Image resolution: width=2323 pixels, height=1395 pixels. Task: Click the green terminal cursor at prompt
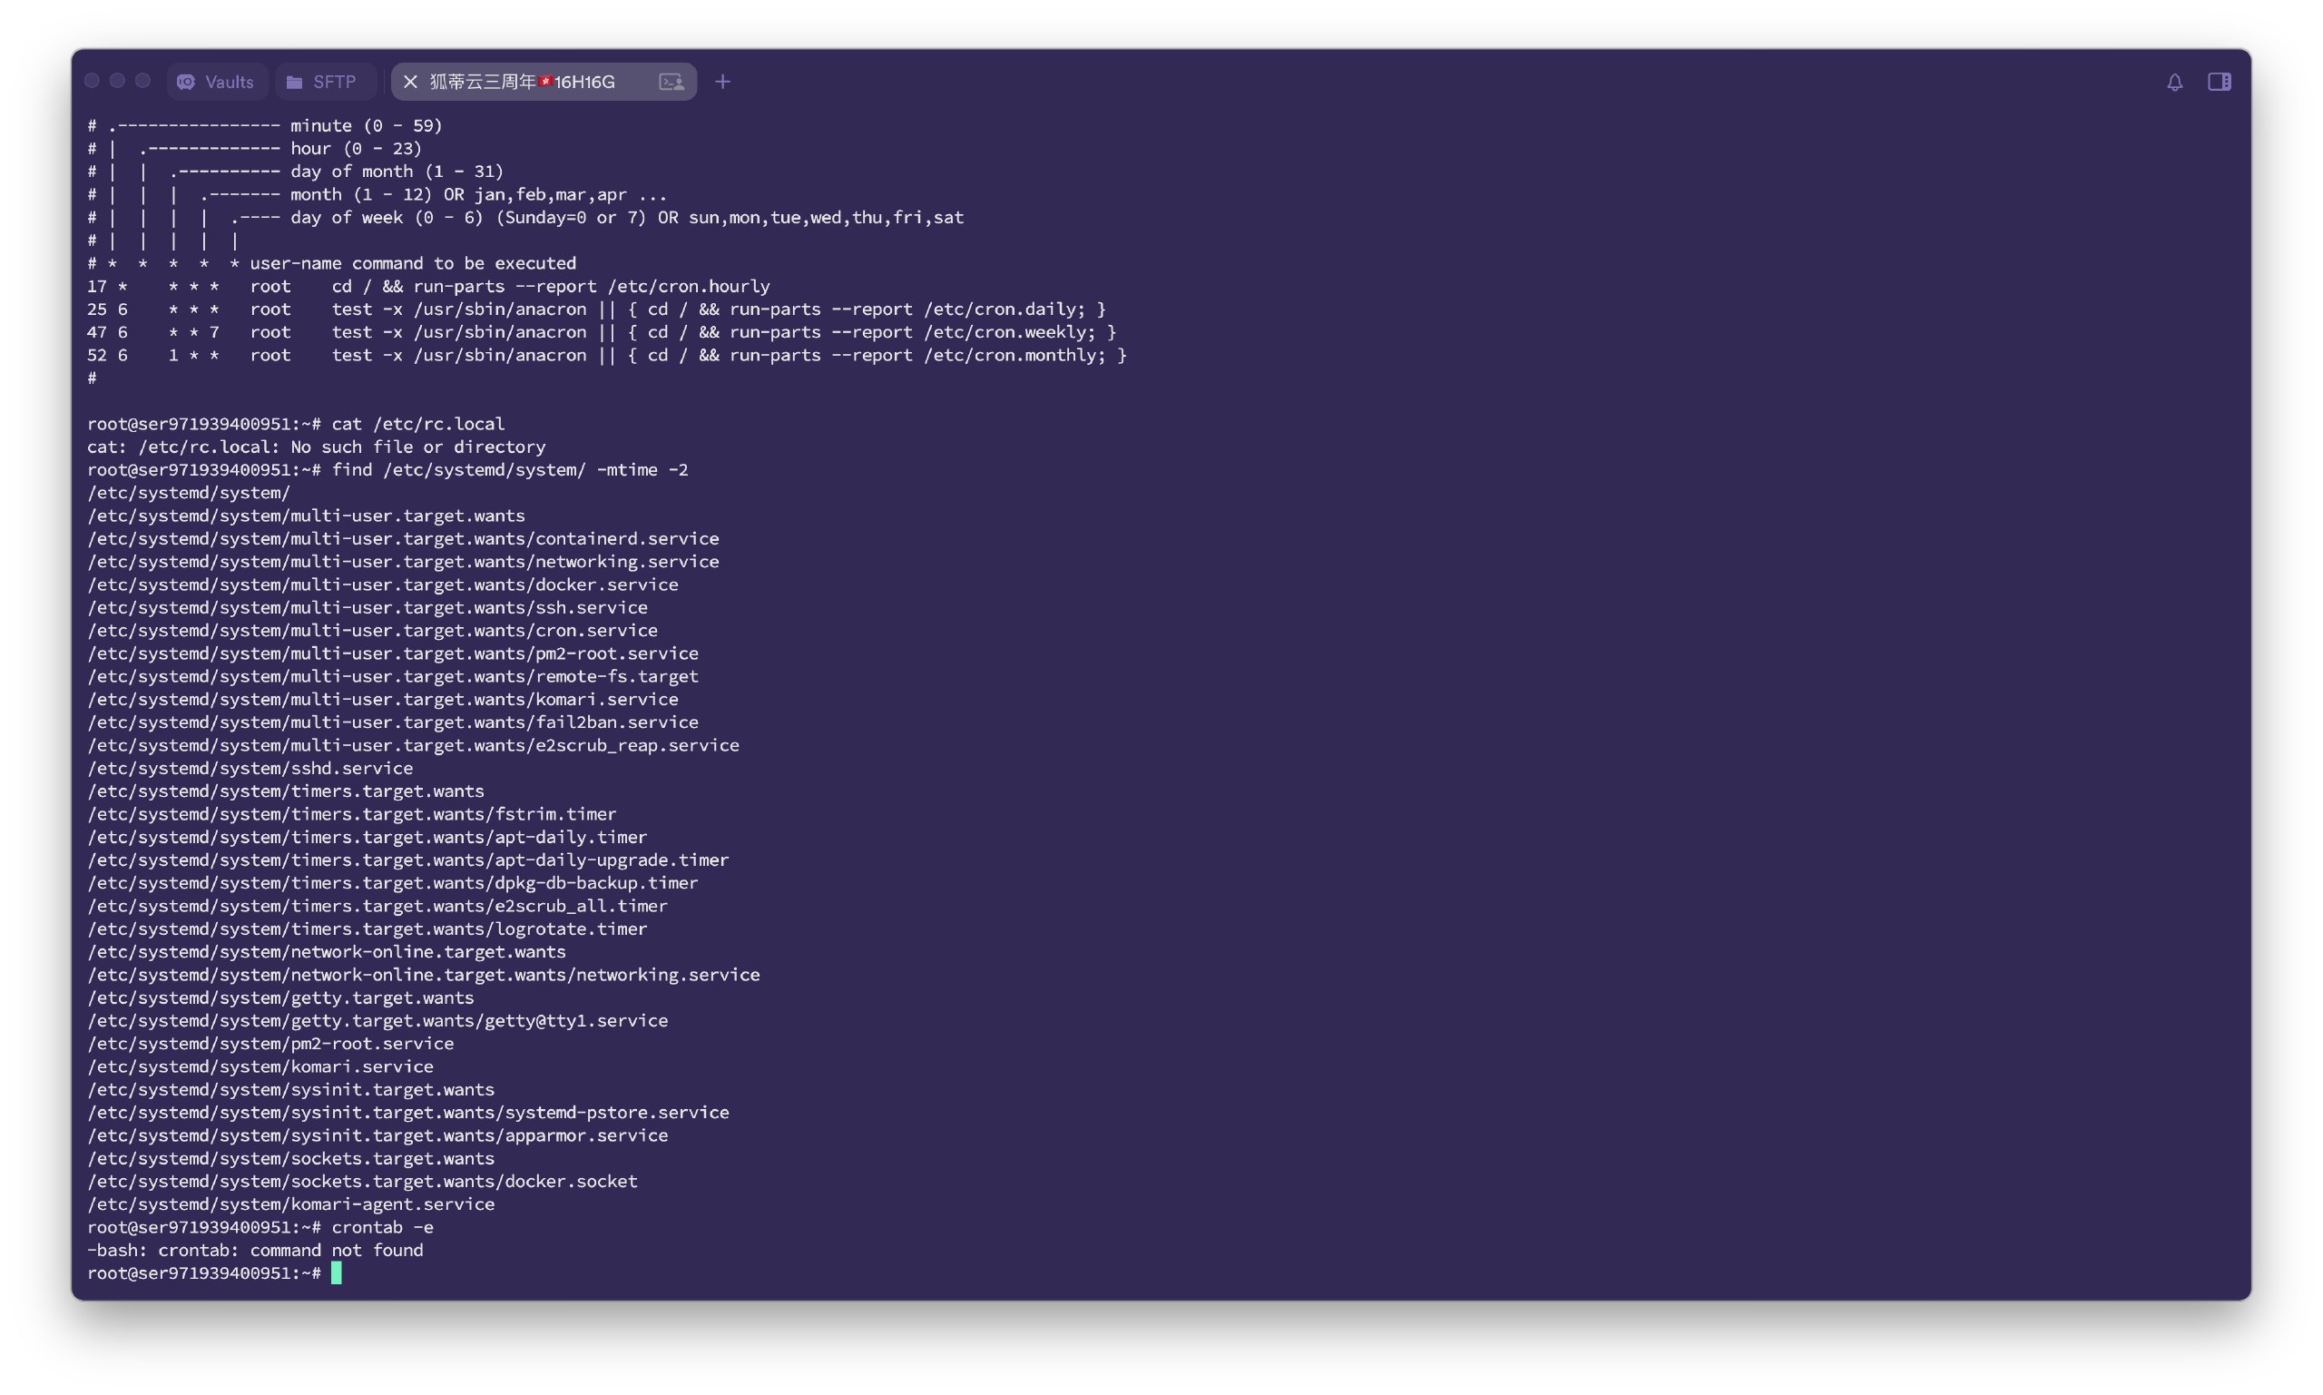[337, 1272]
